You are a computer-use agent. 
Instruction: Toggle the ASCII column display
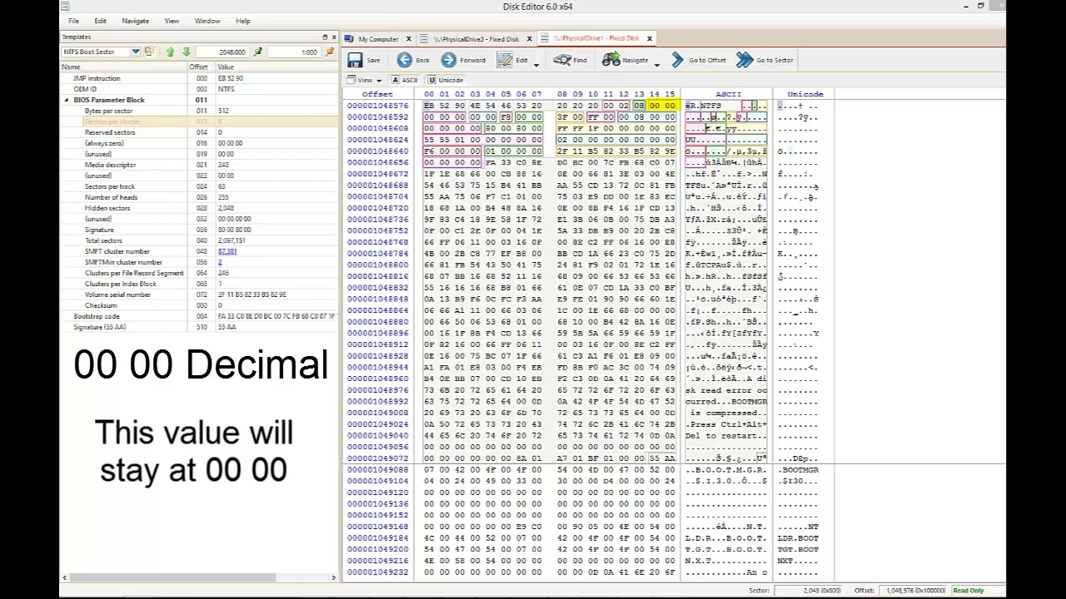pyautogui.click(x=405, y=80)
